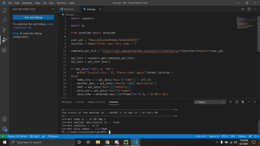Open the File menu
Viewport: 260px width, 146px height.
point(10,3)
